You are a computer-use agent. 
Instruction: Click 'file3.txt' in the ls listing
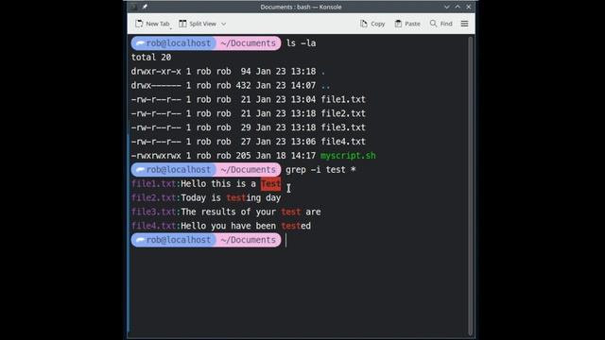(x=343, y=127)
